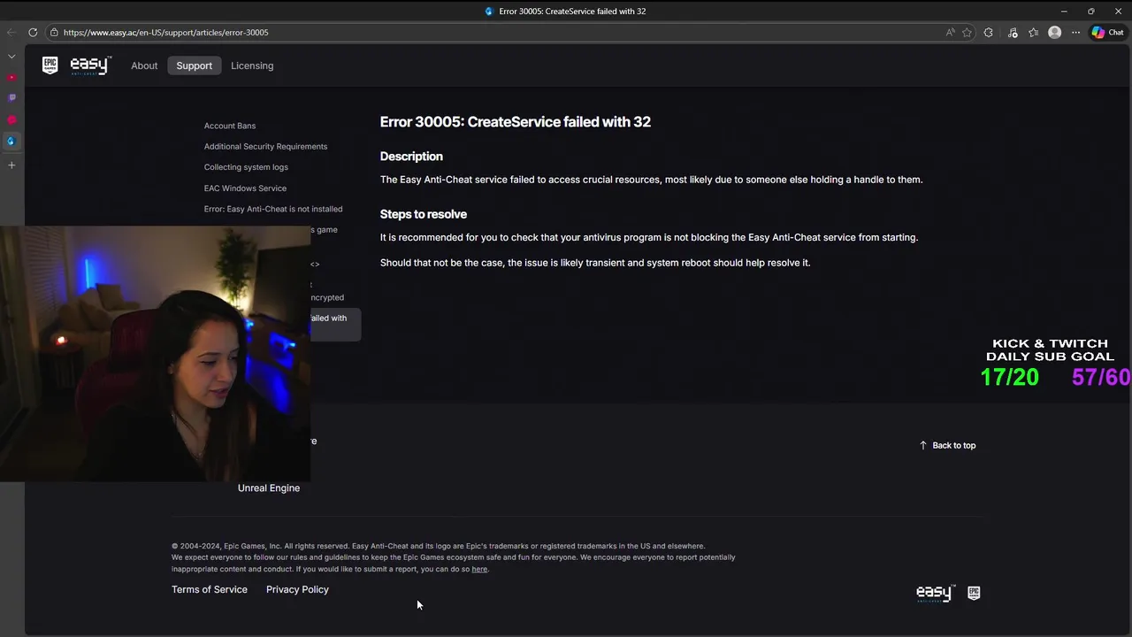Click the Easy Anti-Cheat footer logo

(x=936, y=593)
